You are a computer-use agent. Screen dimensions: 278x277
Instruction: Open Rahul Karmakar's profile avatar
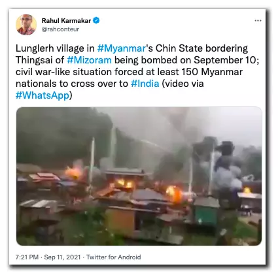coord(26,25)
